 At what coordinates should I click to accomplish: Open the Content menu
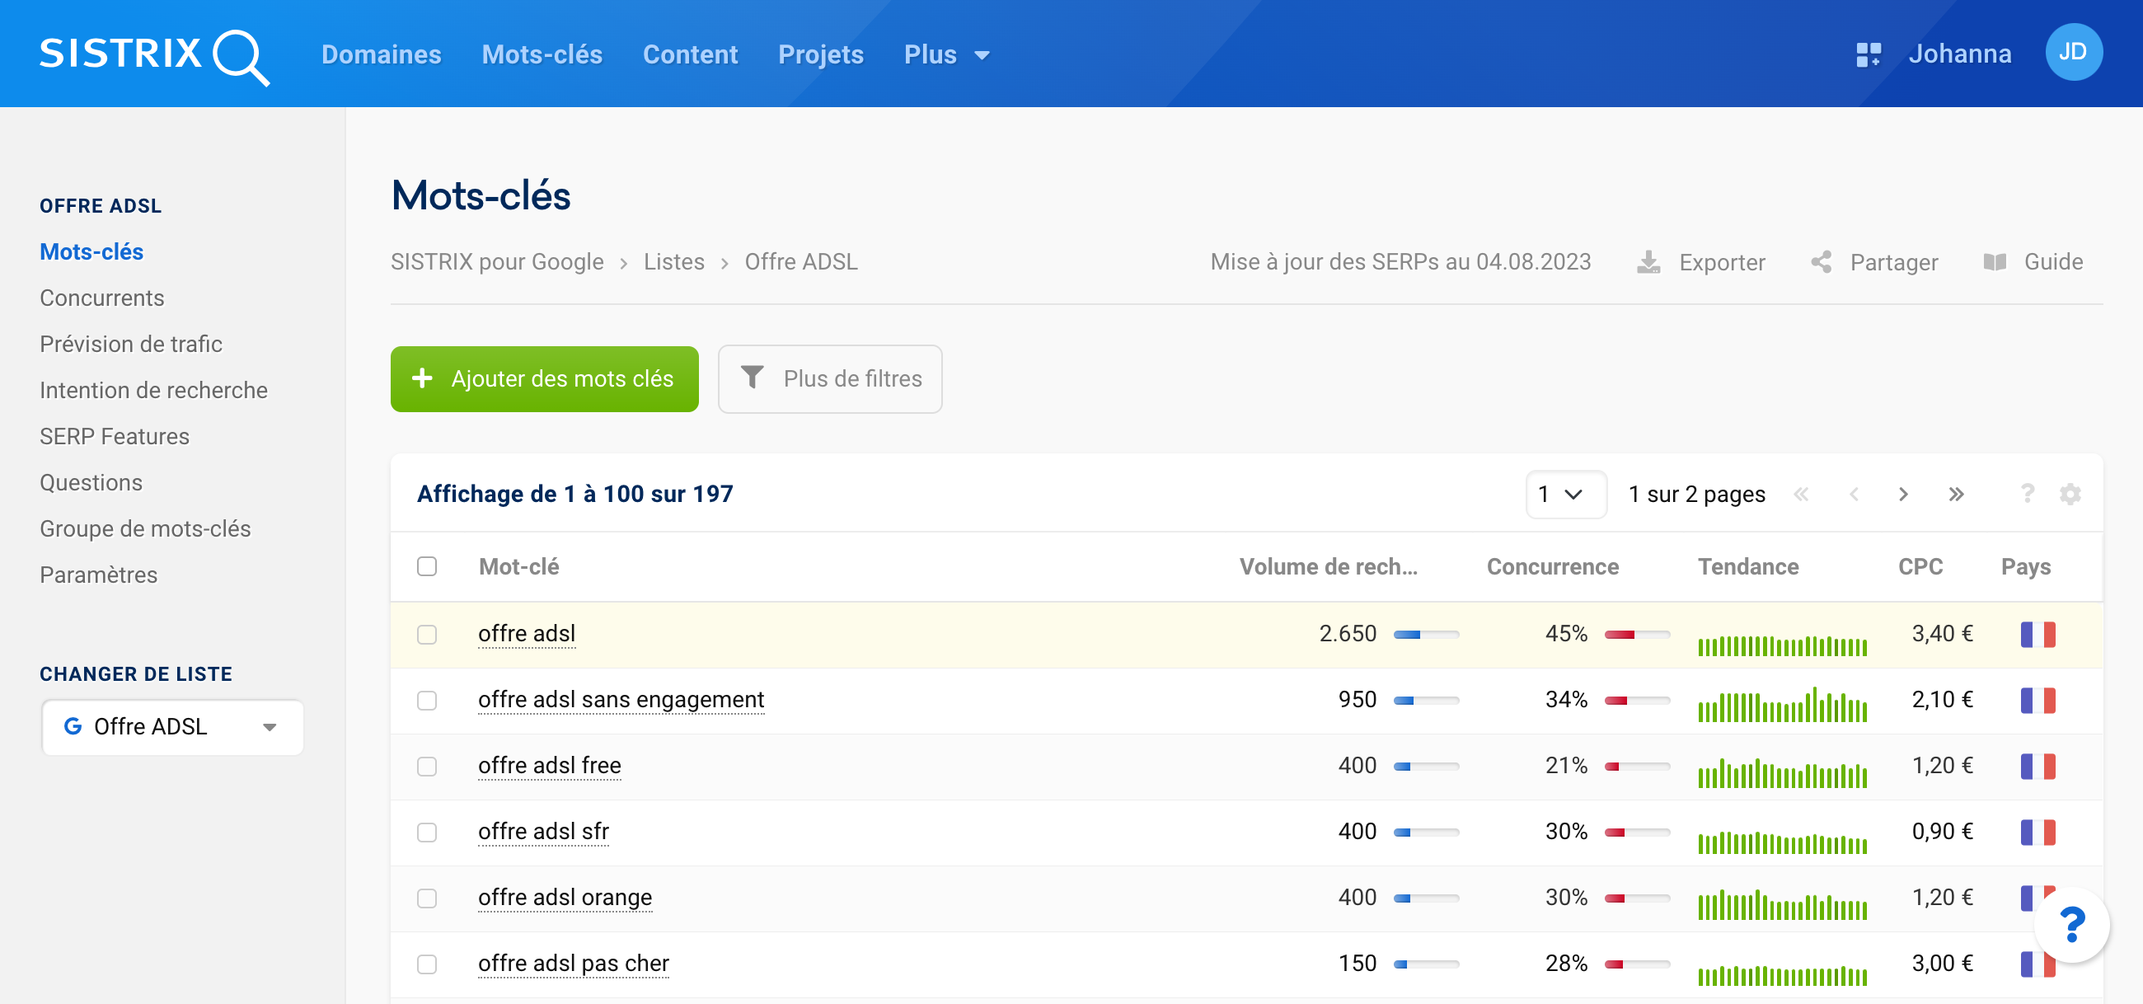coord(690,55)
